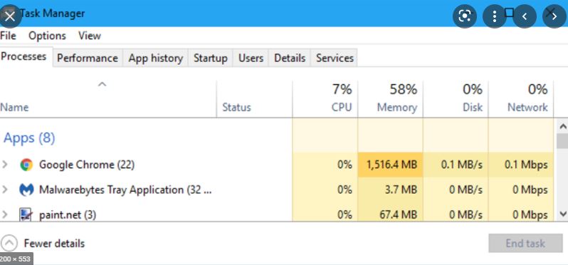
Task: Switch to the Performance tab
Action: [88, 58]
